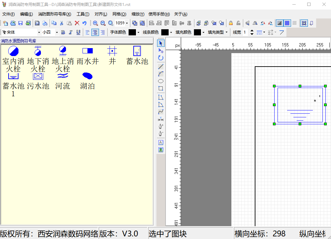This screenshot has height=239, width=331.
Task: Click the closed padlock lock icon
Action: [231, 23]
